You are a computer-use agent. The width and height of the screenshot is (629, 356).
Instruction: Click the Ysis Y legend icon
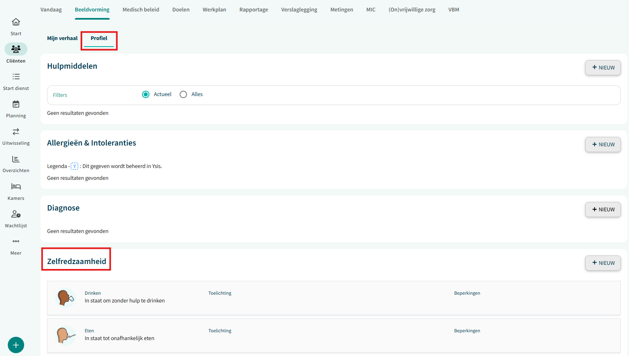click(74, 166)
